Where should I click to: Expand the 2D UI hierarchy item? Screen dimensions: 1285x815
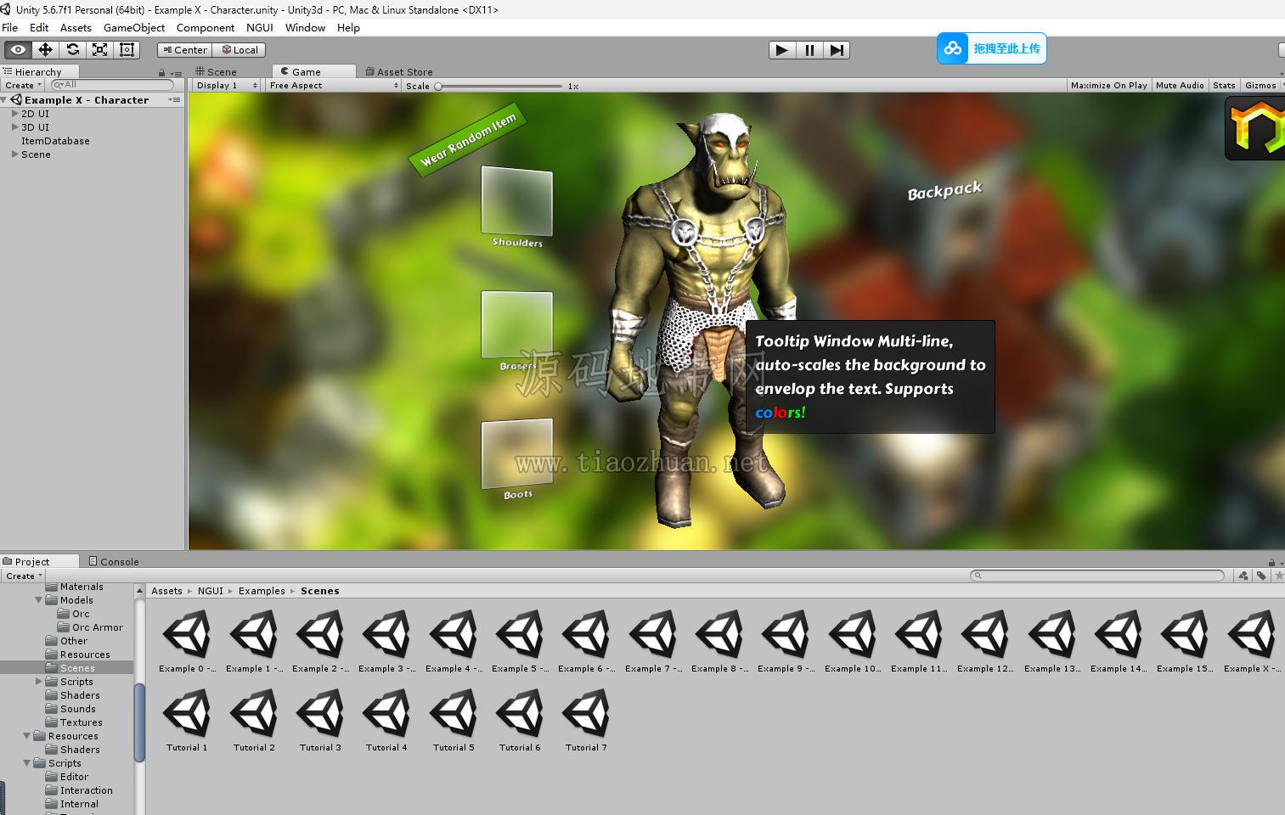tap(14, 113)
